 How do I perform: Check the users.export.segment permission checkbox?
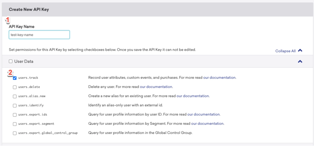(x=14, y=124)
